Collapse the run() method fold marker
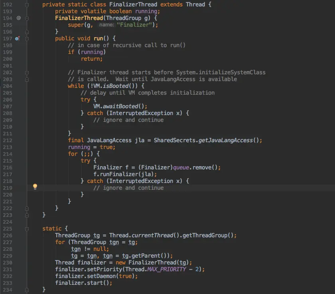 click(x=26, y=38)
